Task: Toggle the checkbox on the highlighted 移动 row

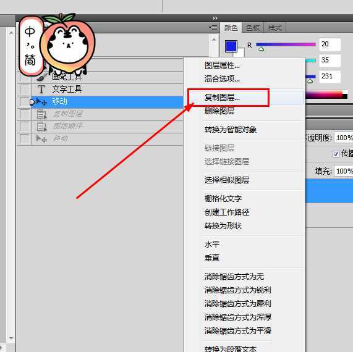Action: tap(24, 102)
